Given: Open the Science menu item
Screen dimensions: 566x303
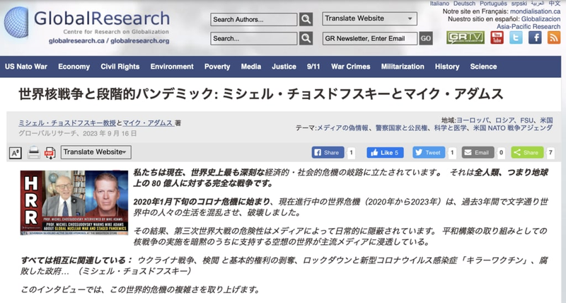Looking at the screenshot, I should point(483,67).
